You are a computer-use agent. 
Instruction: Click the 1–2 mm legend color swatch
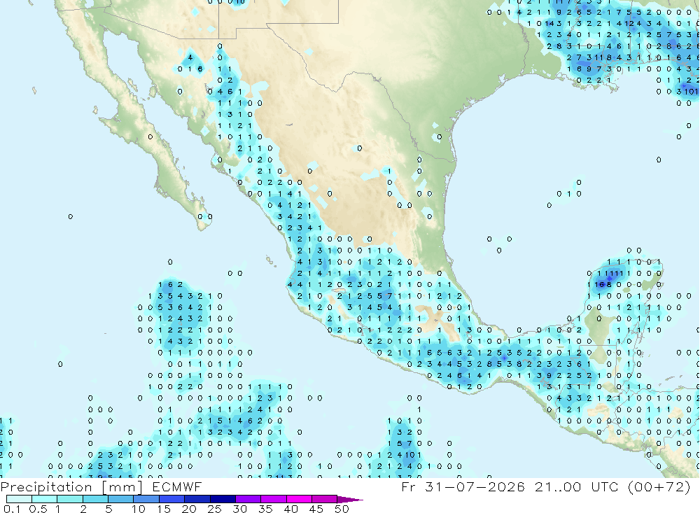(70, 499)
